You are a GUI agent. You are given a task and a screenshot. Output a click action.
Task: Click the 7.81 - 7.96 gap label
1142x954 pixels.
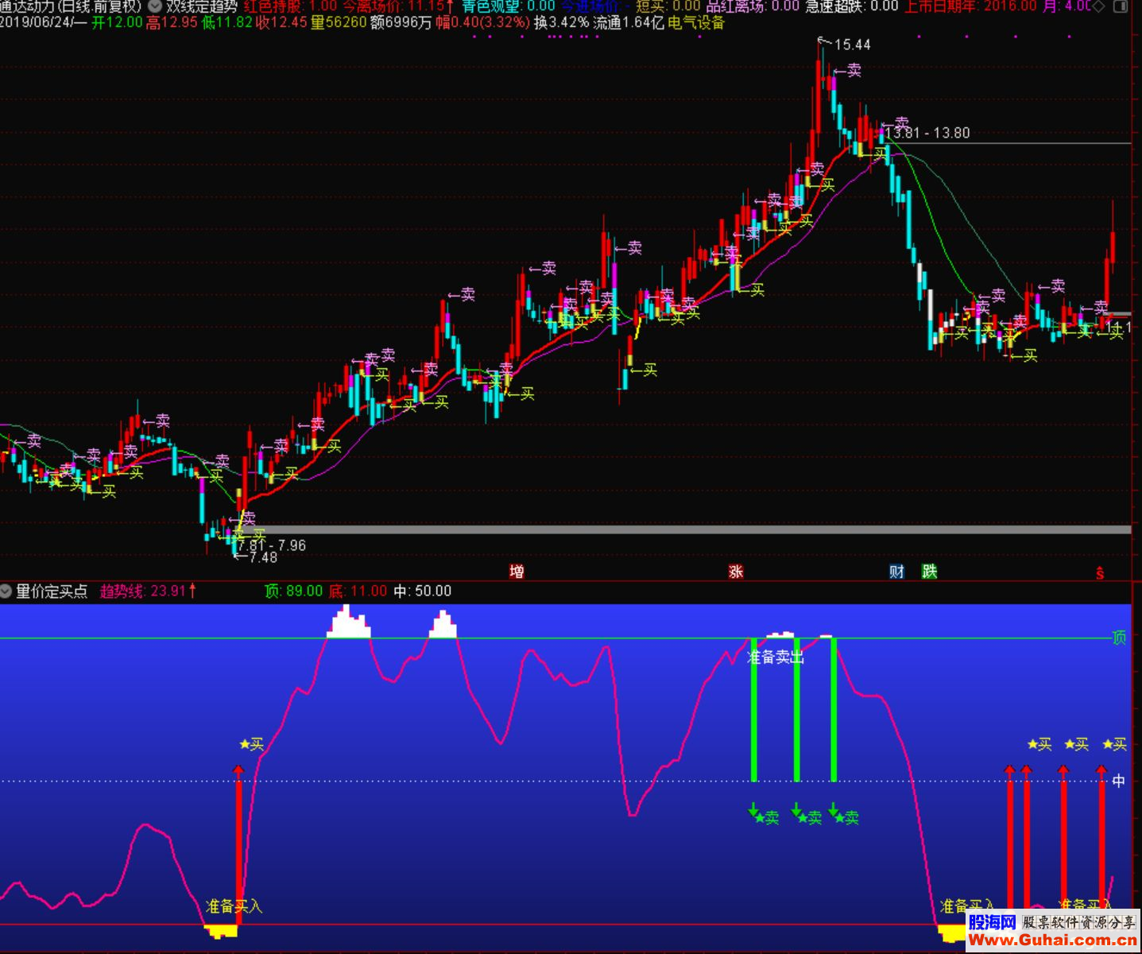[x=271, y=545]
